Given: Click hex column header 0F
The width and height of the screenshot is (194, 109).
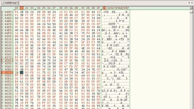Looking at the screenshot, I should [x=98, y=8].
